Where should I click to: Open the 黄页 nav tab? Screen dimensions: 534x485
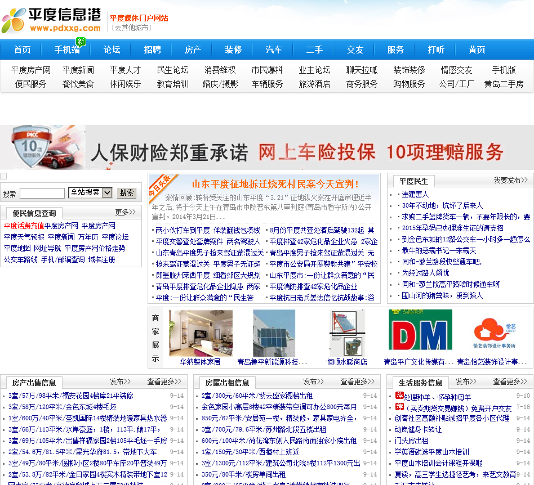tap(477, 50)
